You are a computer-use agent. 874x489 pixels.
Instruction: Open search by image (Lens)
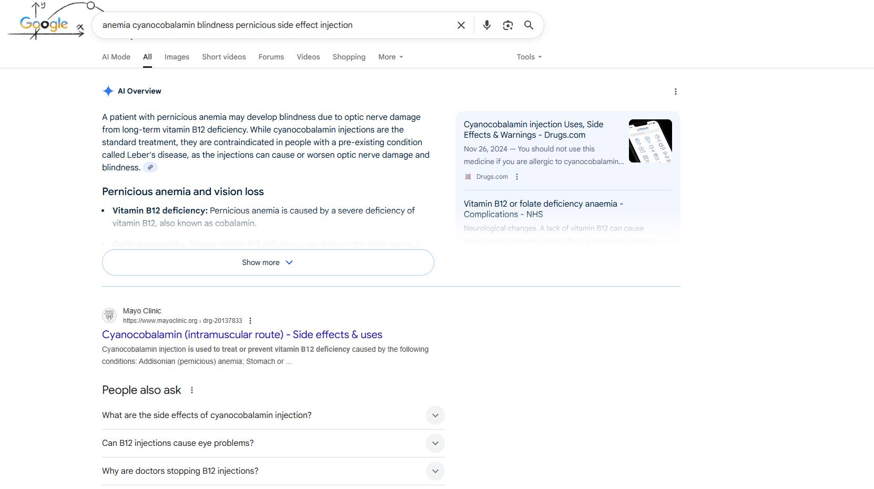[508, 25]
